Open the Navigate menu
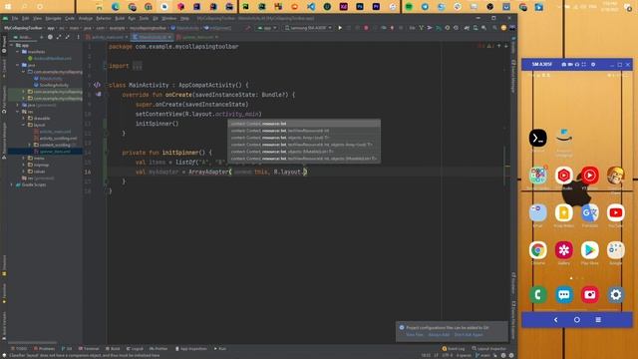The image size is (638, 359). click(x=53, y=18)
